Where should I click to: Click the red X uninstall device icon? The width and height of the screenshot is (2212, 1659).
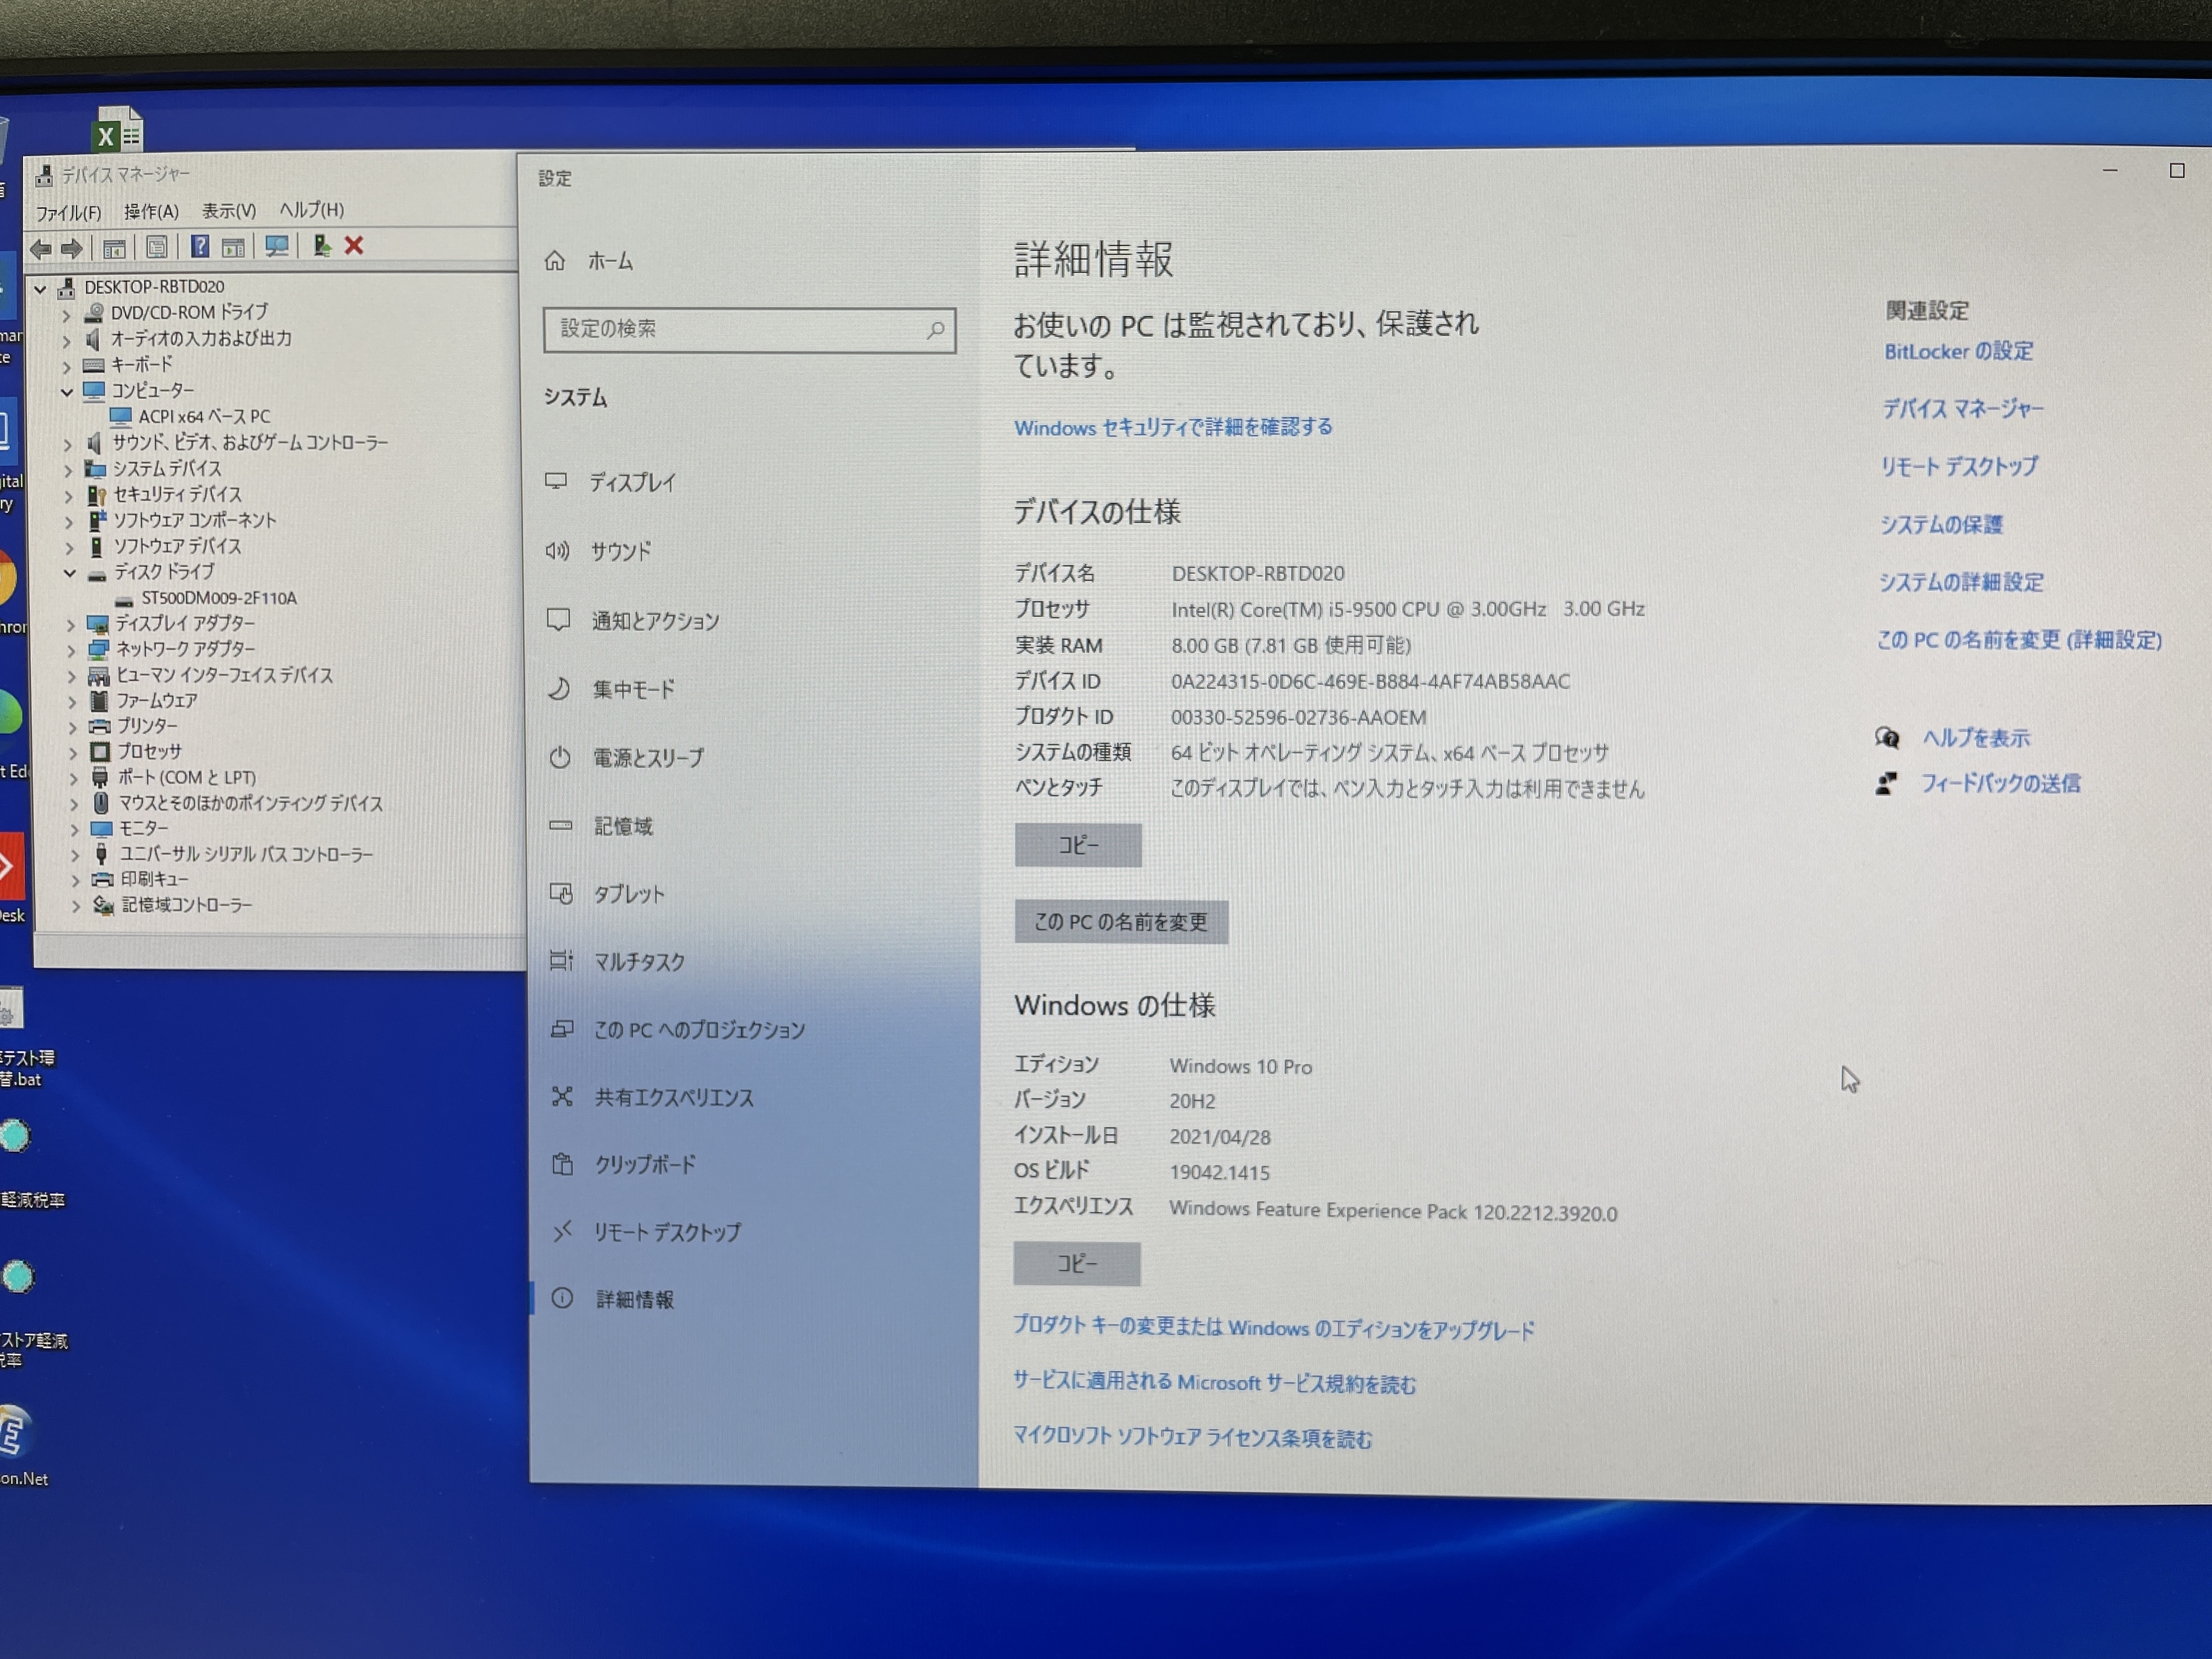354,245
